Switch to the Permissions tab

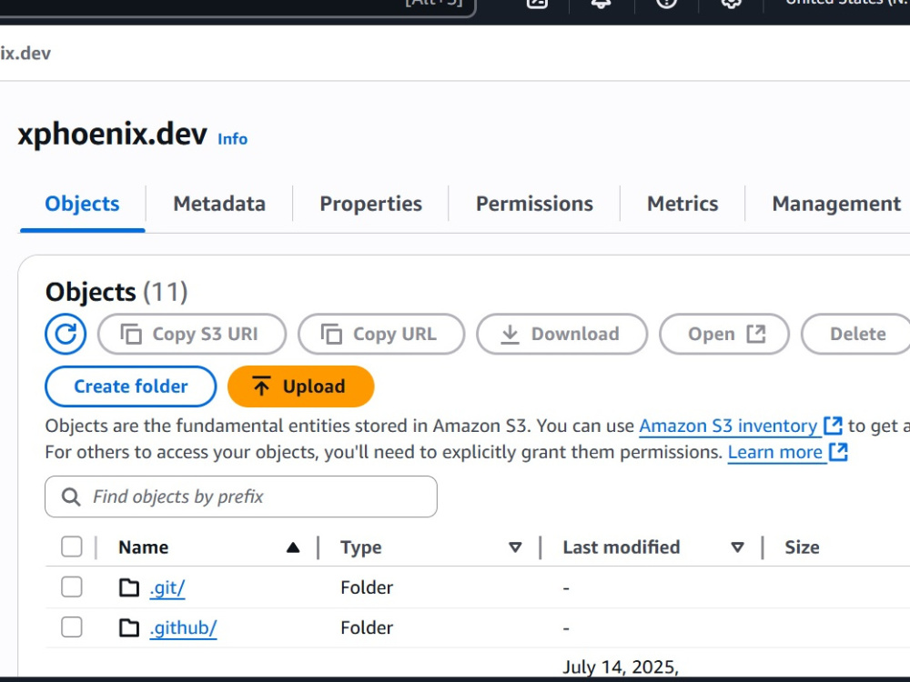534,204
